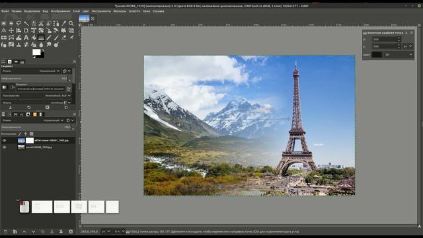Select the Airbrush tool
The height and width of the screenshot is (238, 423).
(71, 38)
